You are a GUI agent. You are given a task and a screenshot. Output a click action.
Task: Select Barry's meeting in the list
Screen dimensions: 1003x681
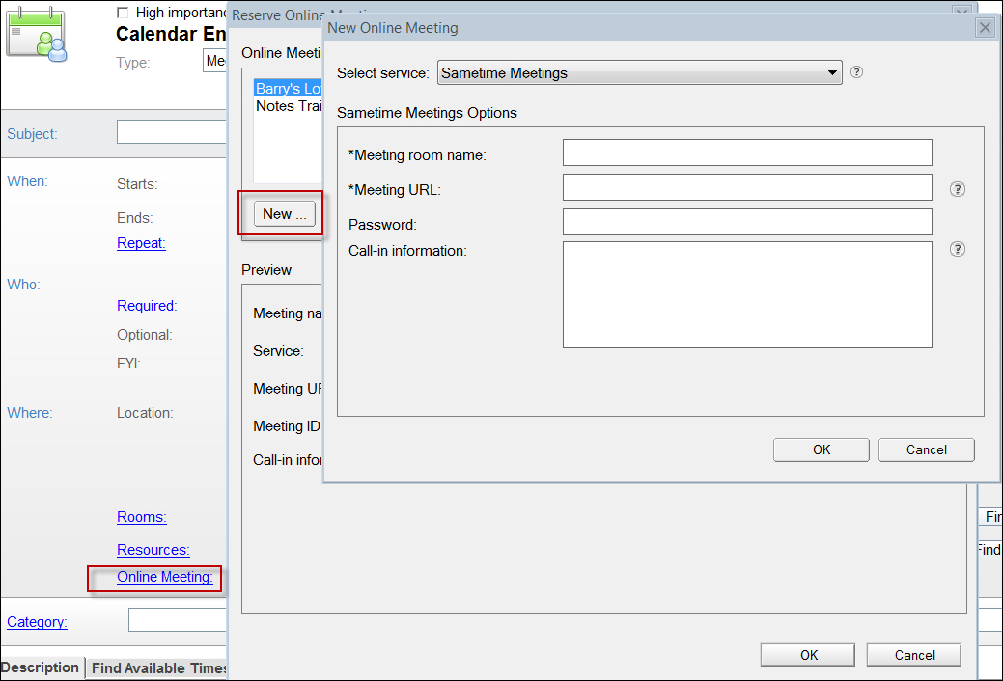289,88
